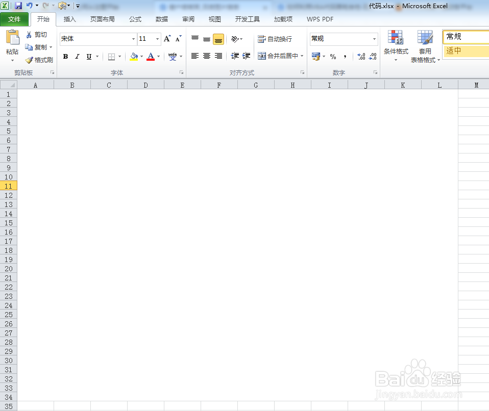Toggle the highlighted bottom align button
Image resolution: width=489 pixels, height=411 pixels.
tap(218, 39)
